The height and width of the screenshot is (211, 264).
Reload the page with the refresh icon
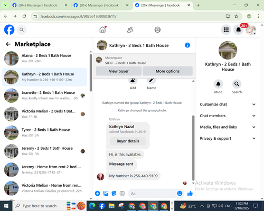pos(24,16)
